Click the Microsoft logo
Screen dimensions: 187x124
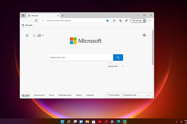(86, 41)
